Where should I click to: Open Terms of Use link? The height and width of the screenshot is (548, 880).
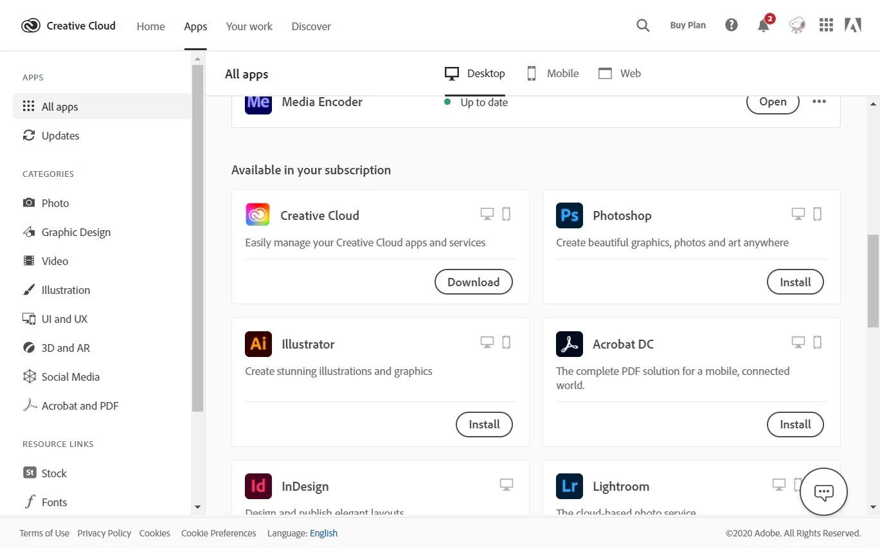point(44,533)
